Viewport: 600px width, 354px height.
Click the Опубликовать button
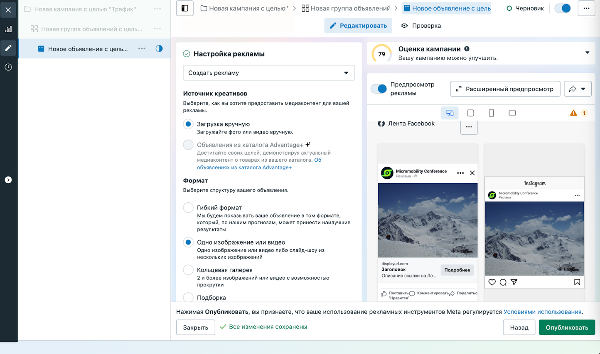(x=567, y=327)
